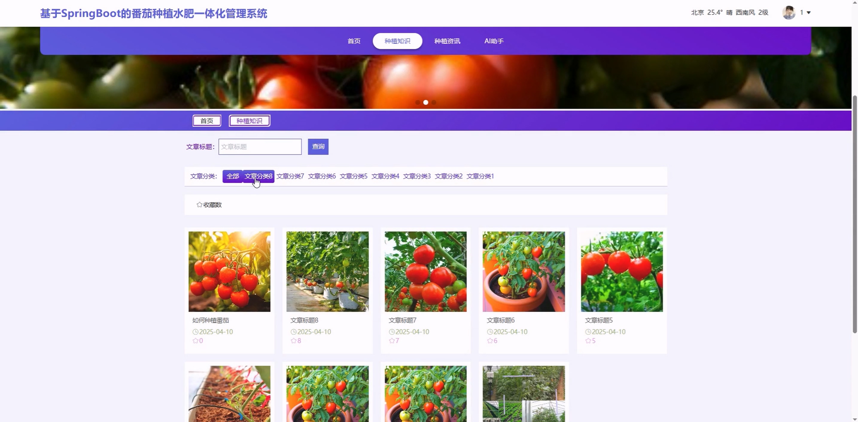The height and width of the screenshot is (422, 858).
Task: Select the 全部 category filter
Action: pyautogui.click(x=232, y=176)
